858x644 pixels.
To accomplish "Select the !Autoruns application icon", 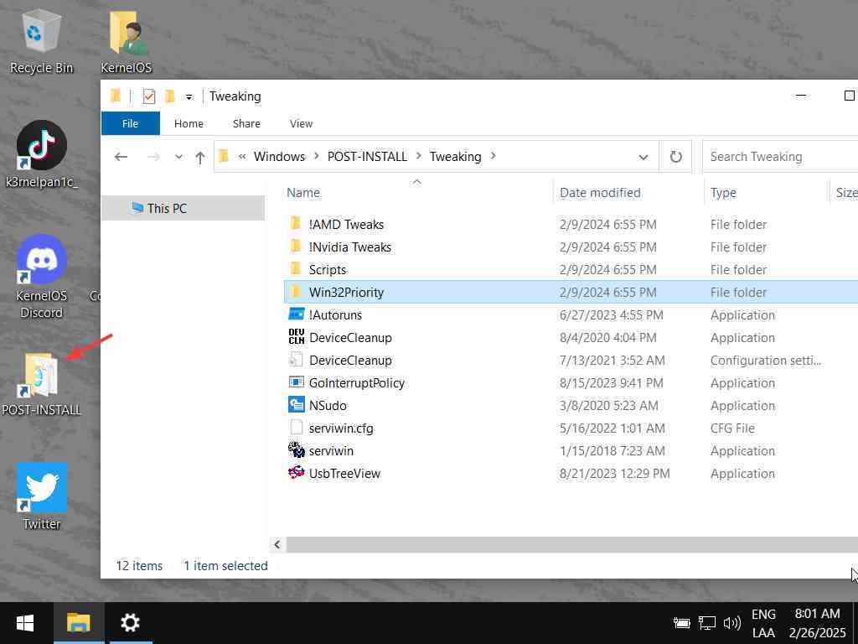I will point(296,314).
